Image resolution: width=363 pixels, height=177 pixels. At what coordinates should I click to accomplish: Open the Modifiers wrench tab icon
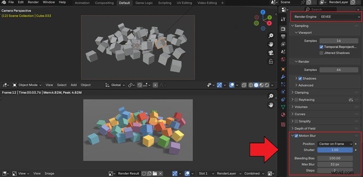(x=283, y=77)
